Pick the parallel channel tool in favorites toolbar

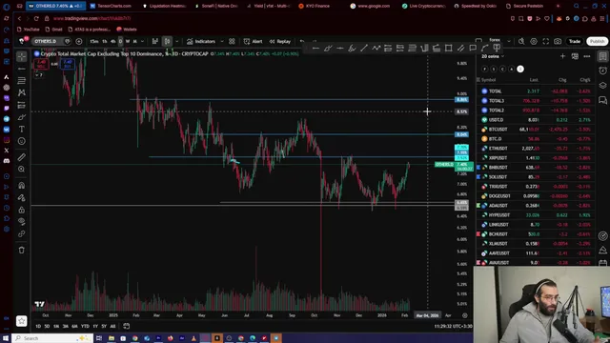point(460,49)
